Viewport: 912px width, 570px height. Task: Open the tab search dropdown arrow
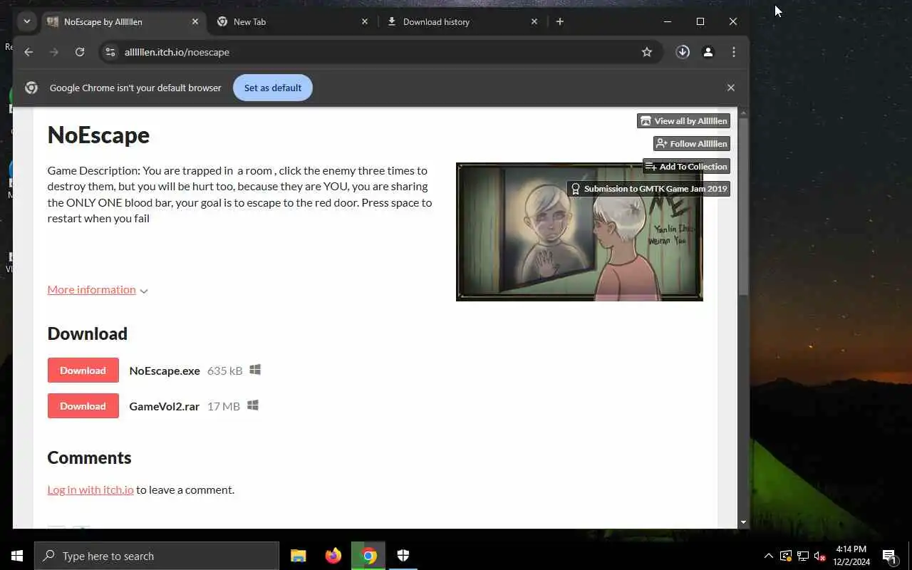(x=27, y=21)
